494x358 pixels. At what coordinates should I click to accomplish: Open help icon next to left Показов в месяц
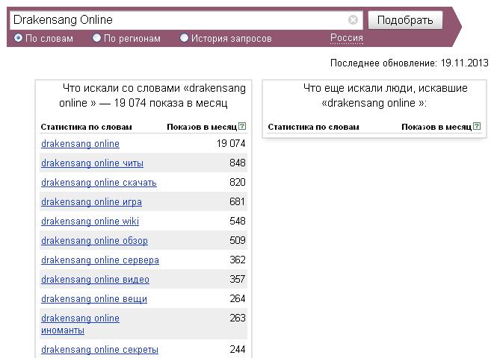[x=242, y=126]
